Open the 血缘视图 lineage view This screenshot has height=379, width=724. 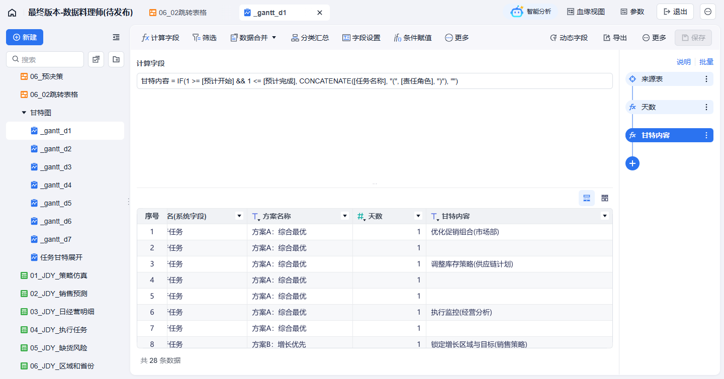(x=586, y=12)
